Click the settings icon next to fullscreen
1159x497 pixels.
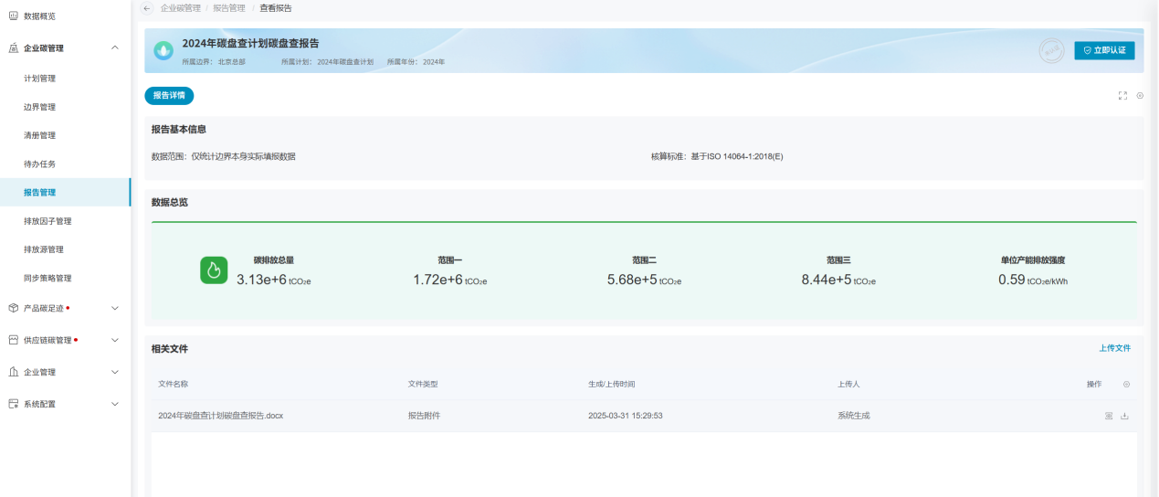pos(1140,96)
